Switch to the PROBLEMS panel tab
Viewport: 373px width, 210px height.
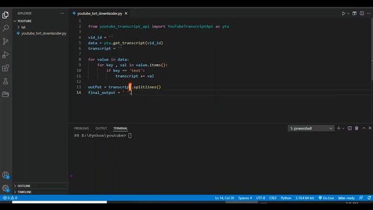point(82,128)
